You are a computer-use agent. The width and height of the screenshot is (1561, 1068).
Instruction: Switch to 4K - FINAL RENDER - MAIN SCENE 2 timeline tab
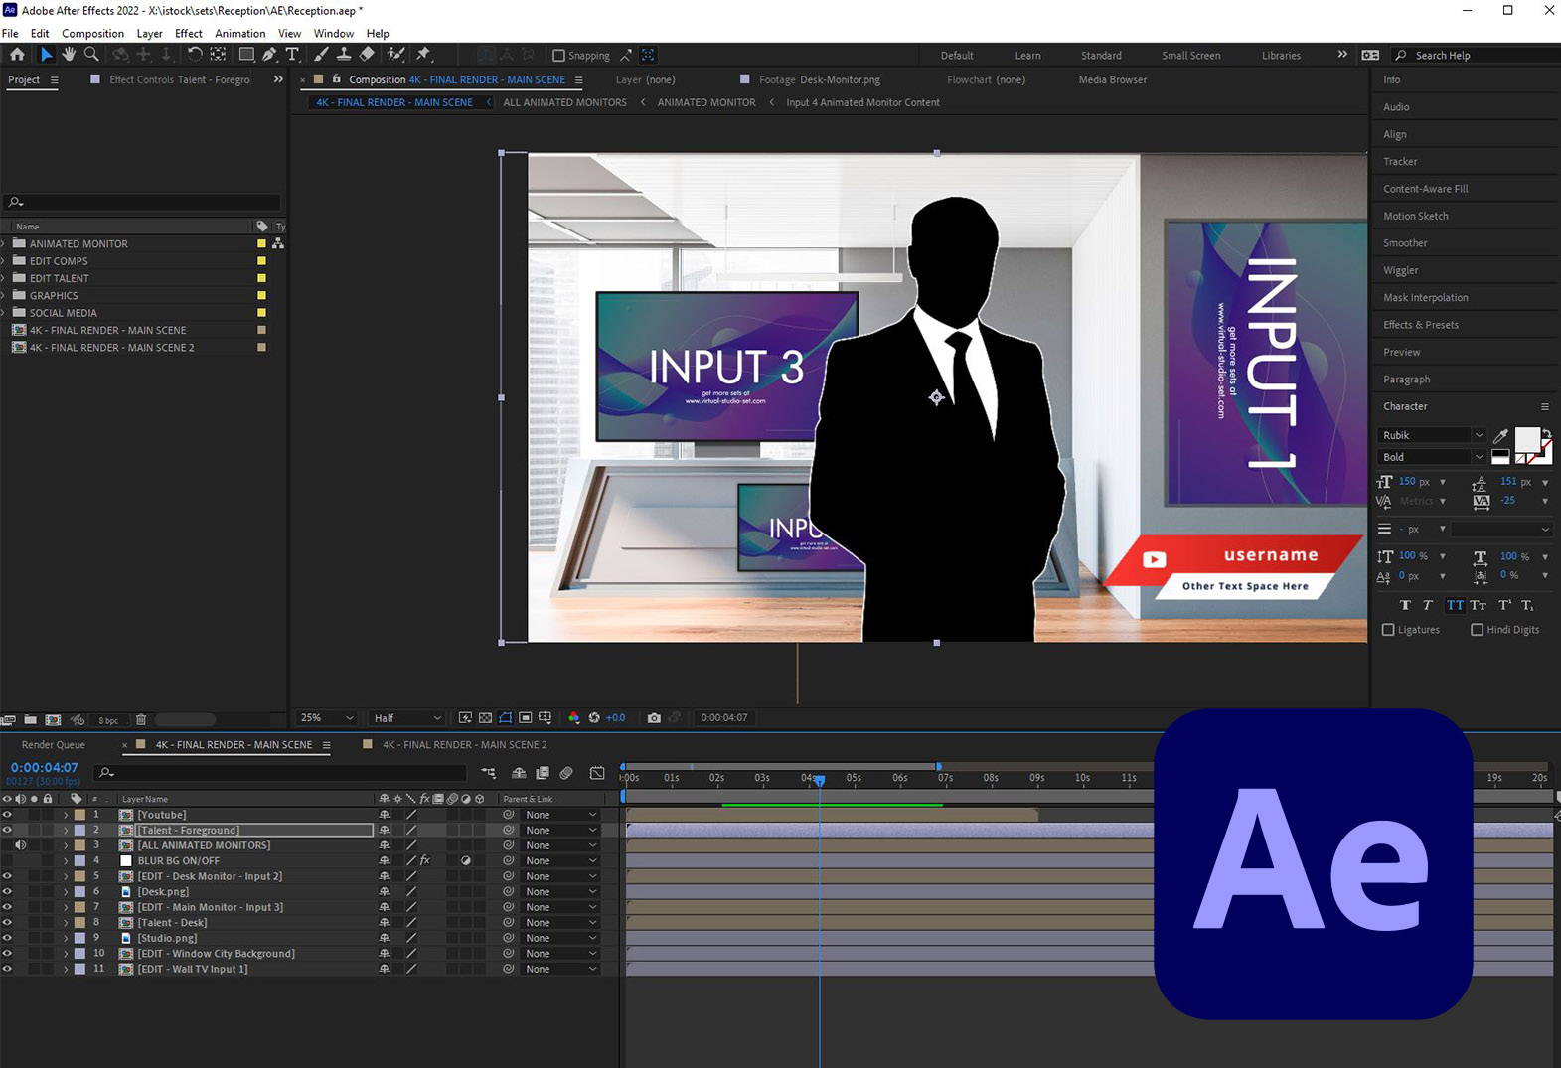[464, 745]
